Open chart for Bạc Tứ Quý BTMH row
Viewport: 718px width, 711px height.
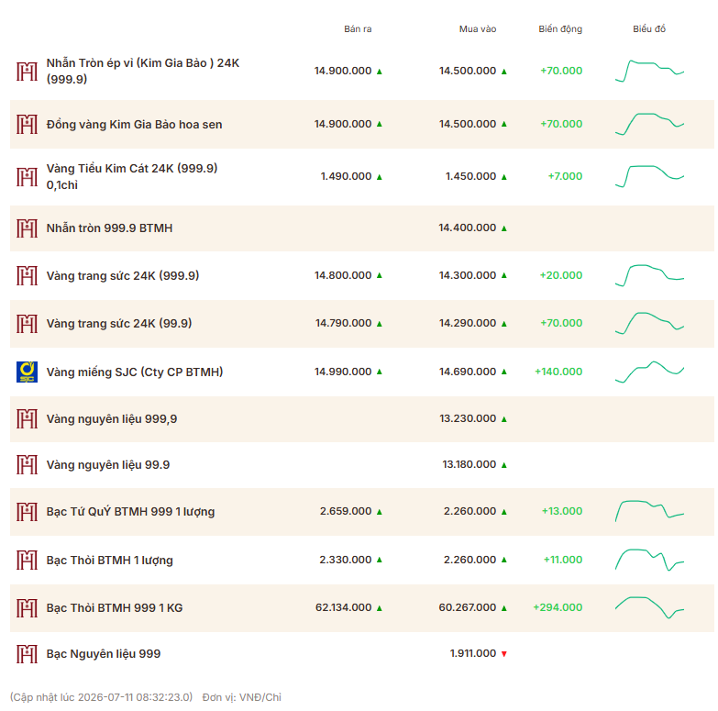coord(649,511)
